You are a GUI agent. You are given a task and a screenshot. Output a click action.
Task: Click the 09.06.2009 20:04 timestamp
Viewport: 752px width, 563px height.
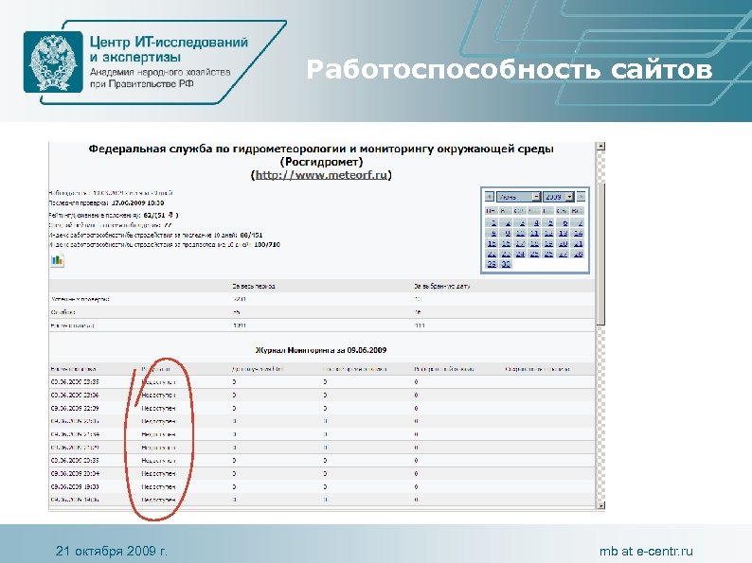(x=74, y=473)
